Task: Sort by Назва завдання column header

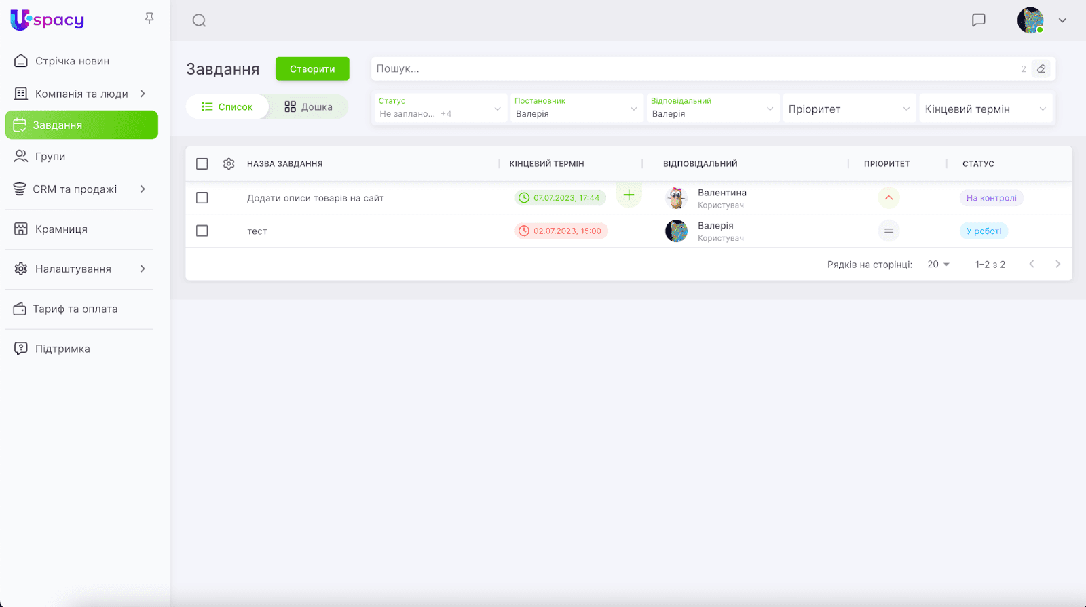Action: 285,164
